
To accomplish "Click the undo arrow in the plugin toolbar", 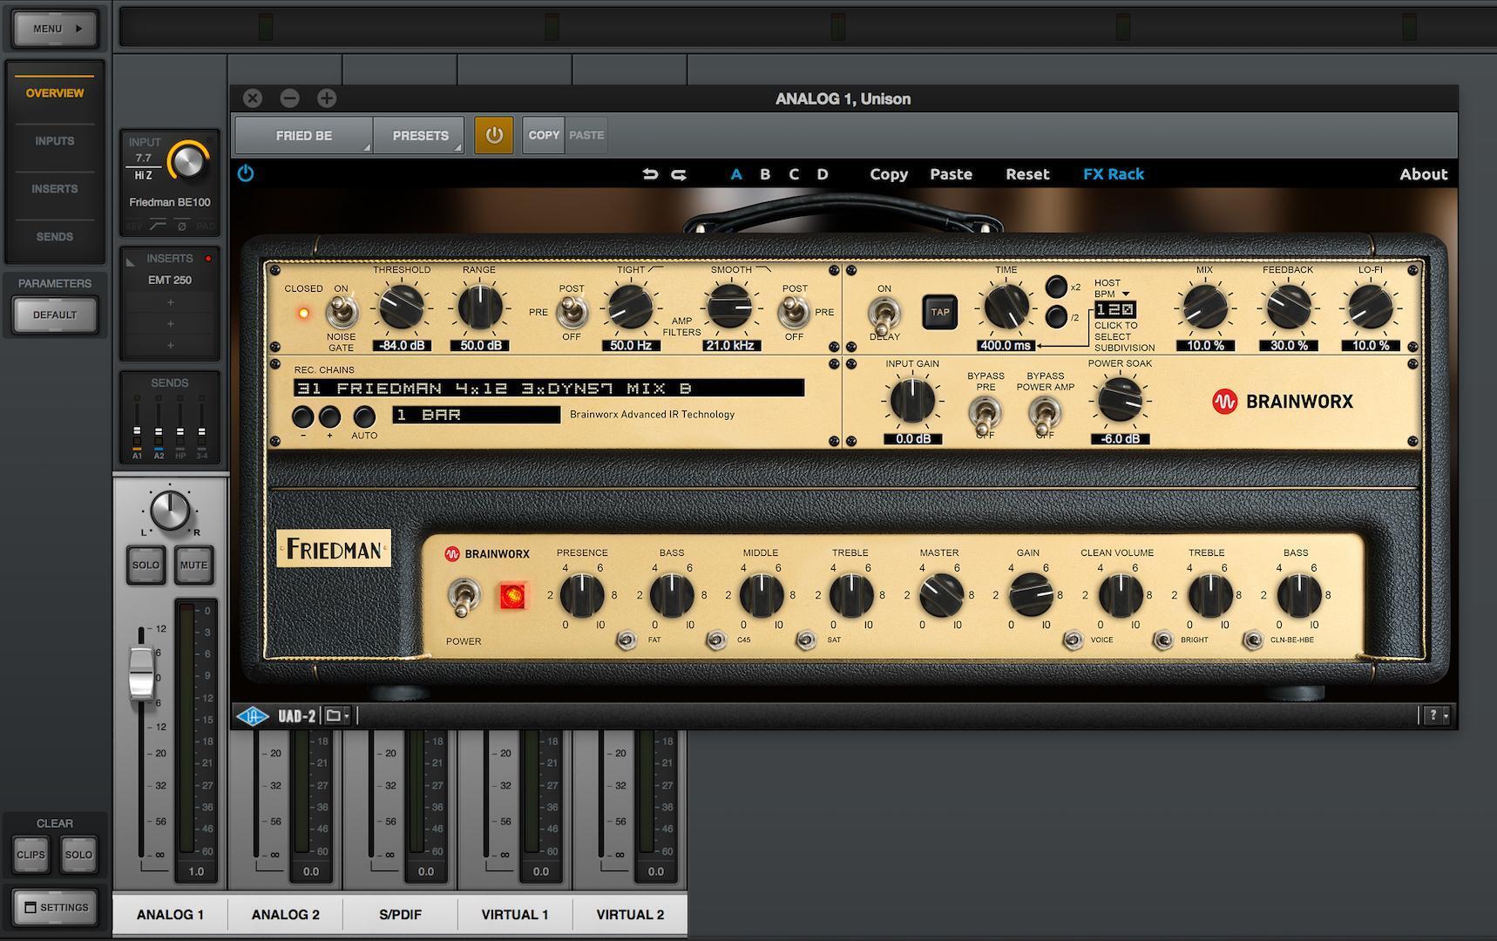I will (x=650, y=174).
